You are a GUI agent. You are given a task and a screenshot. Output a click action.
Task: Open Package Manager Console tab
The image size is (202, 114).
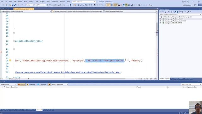(8, 110)
